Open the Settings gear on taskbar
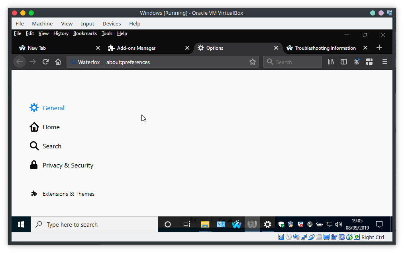 [268, 224]
